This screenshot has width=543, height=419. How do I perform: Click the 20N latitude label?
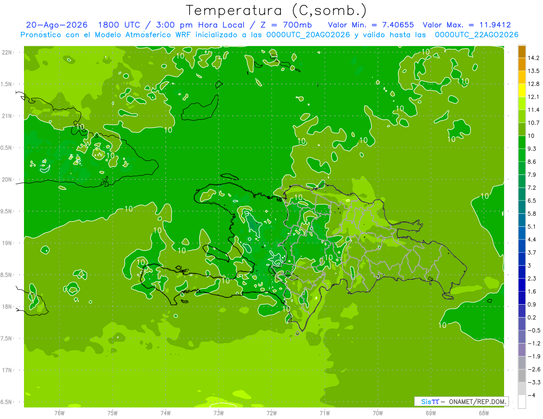[7, 179]
